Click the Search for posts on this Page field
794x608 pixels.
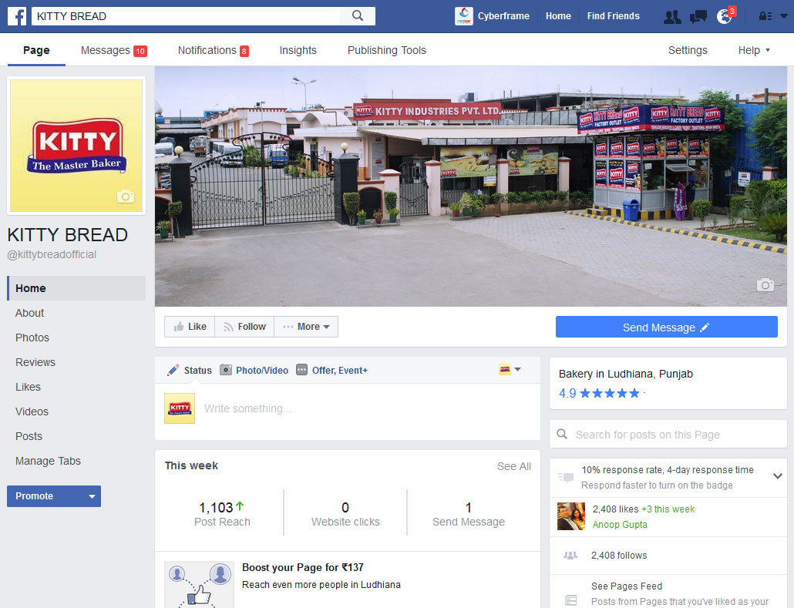click(x=668, y=435)
